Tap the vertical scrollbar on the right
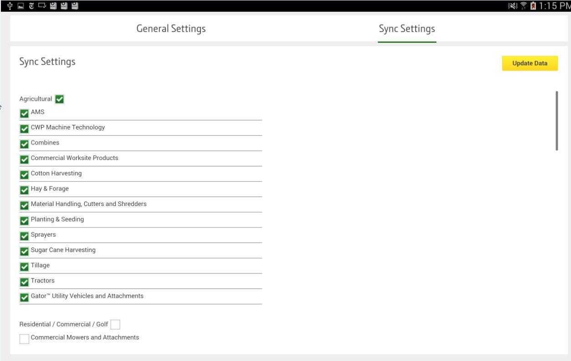 coord(557,120)
